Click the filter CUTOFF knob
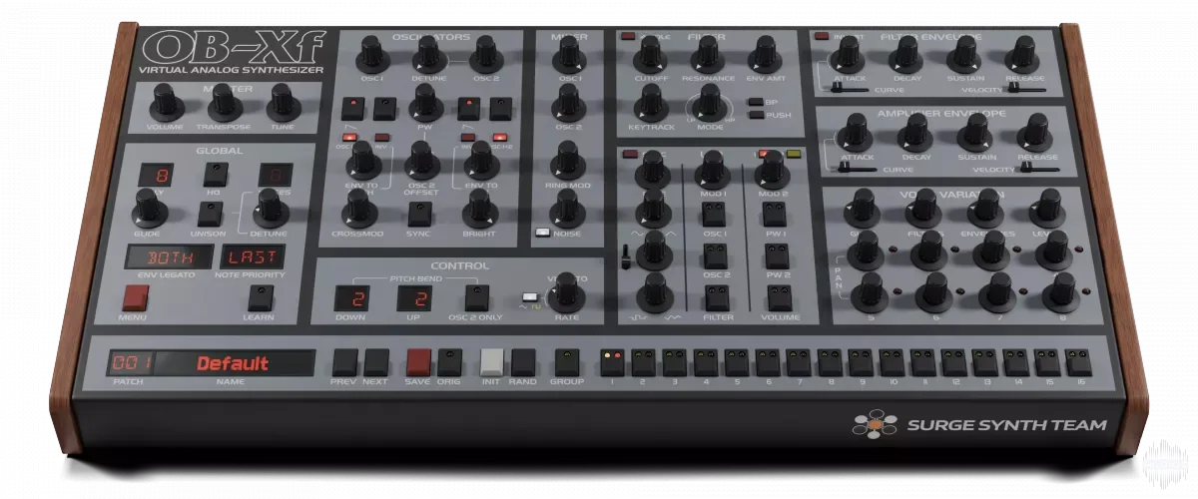The width and height of the screenshot is (1198, 499). pos(651,52)
